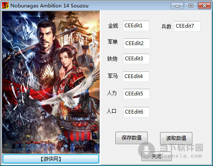Click the 兵数 field CEEdit7
This screenshot has height=166, width=213.
pos(187,26)
